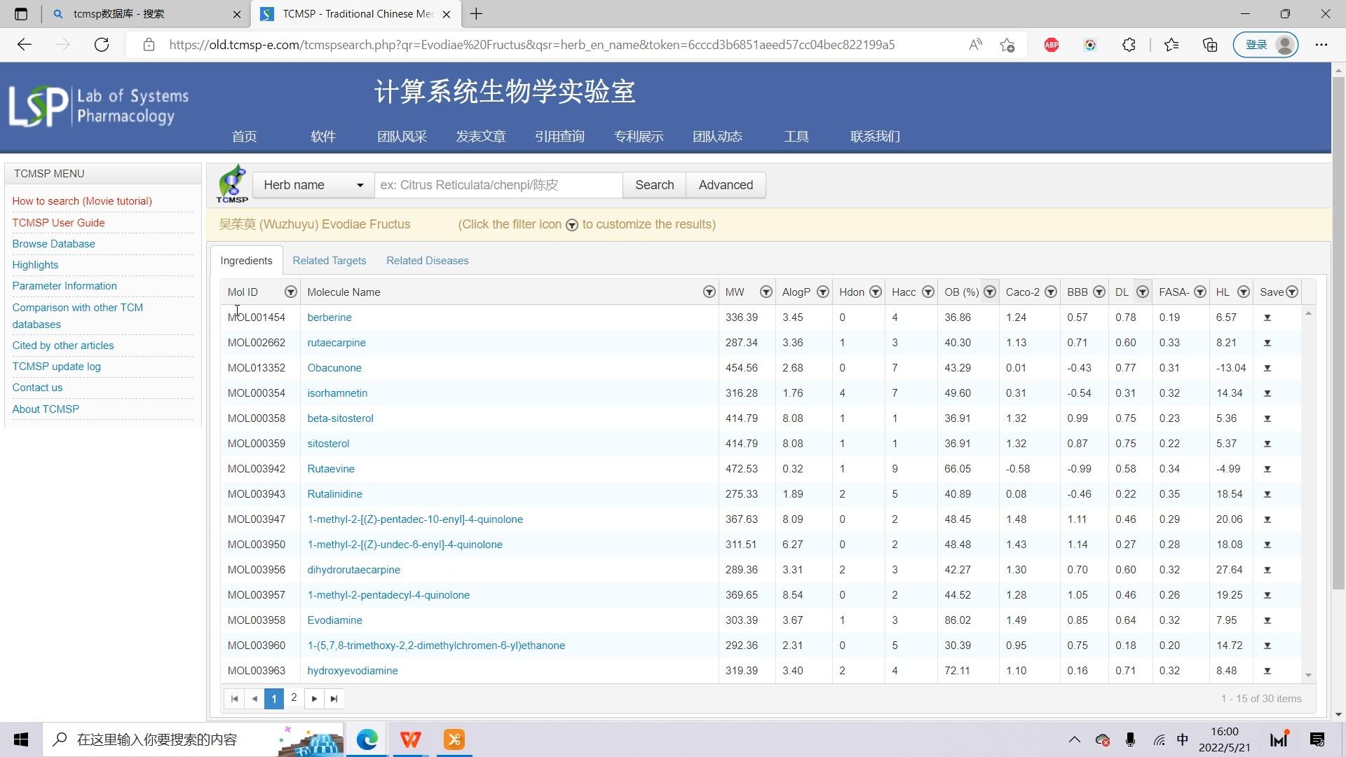The width and height of the screenshot is (1346, 757).
Task: Filter the Molecule Name column
Action: point(709,292)
